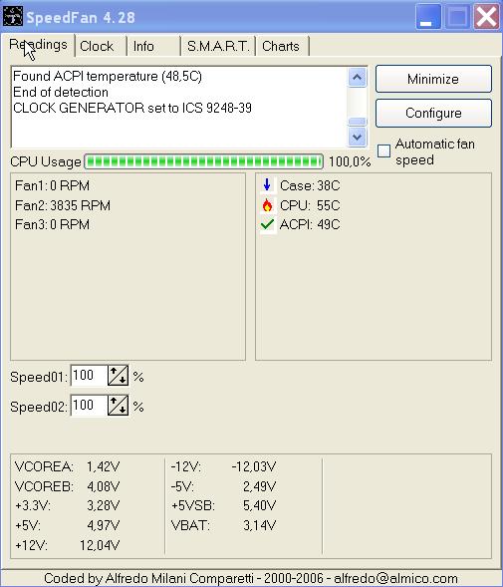Open the S.M.A.R.T. tab
The image size is (503, 587).
[x=218, y=46]
